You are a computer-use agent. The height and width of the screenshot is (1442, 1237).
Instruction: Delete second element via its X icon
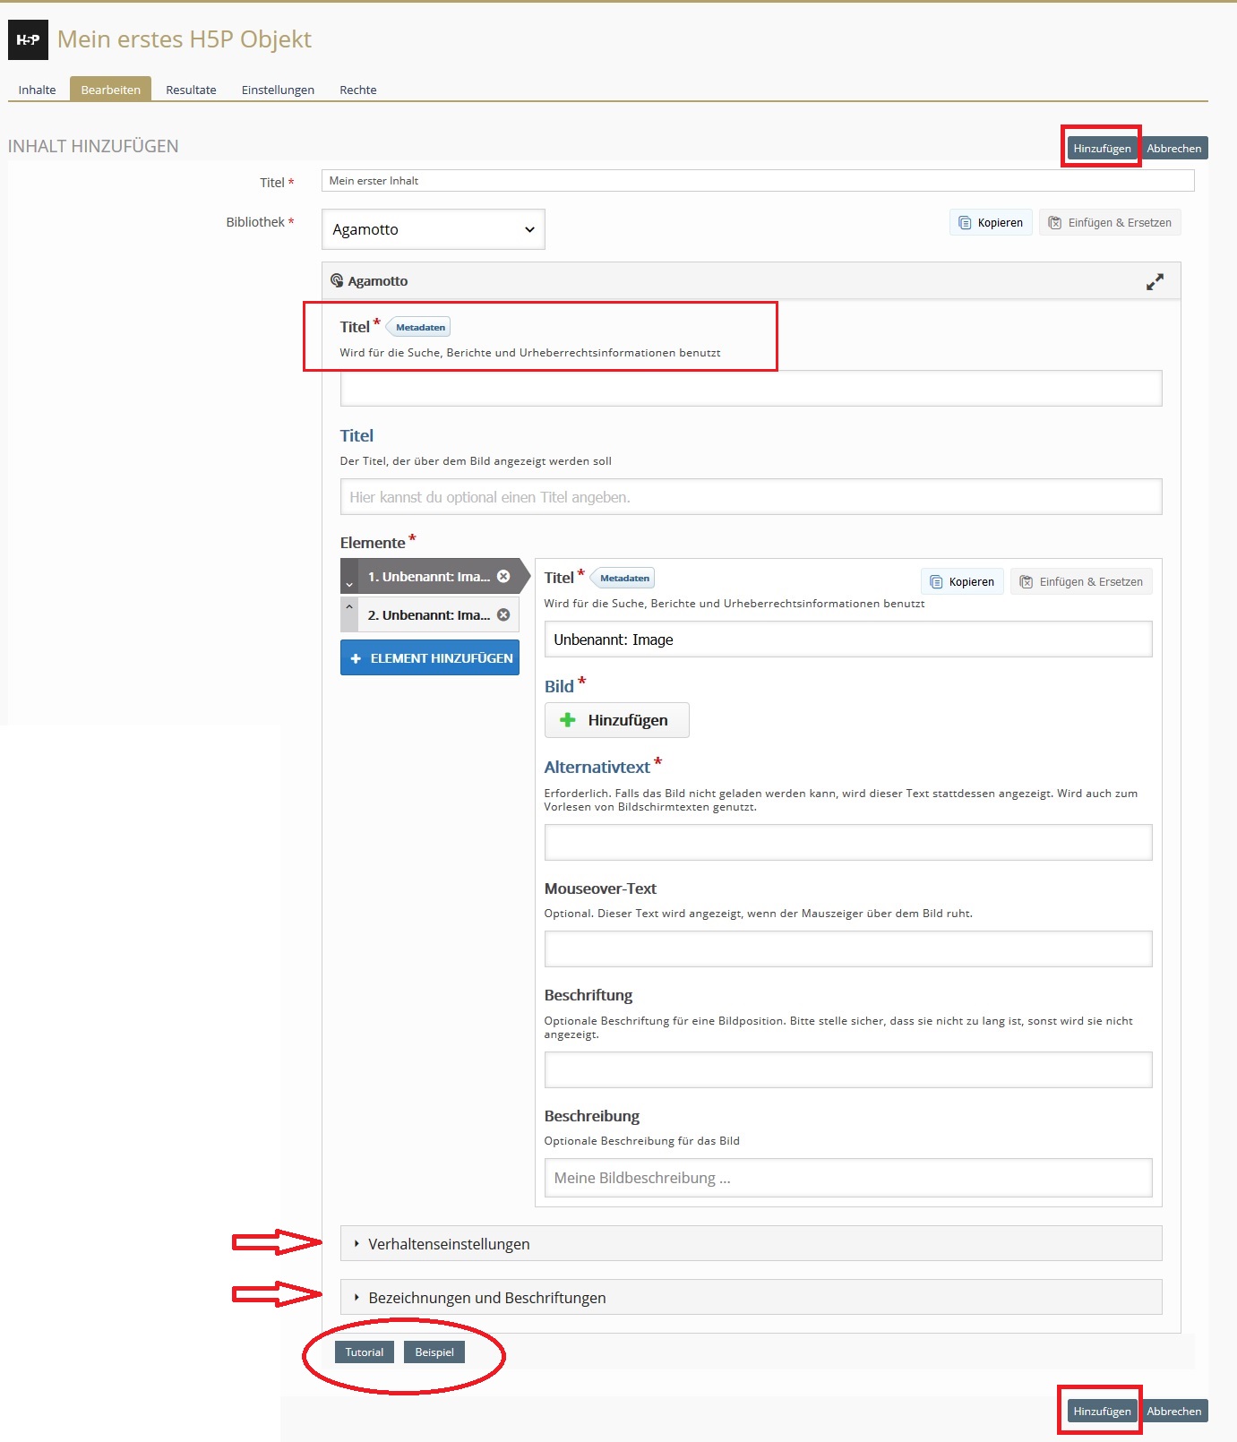(503, 615)
